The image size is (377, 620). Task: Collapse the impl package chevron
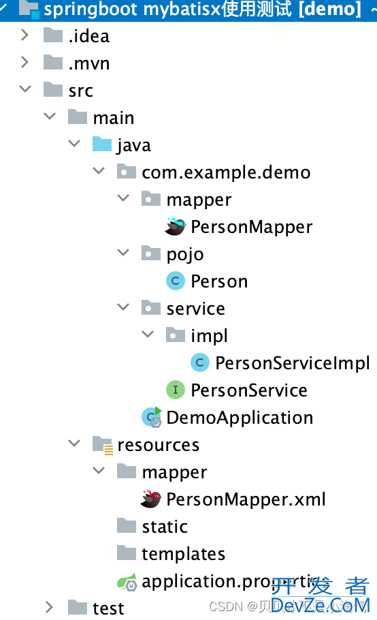[148, 334]
